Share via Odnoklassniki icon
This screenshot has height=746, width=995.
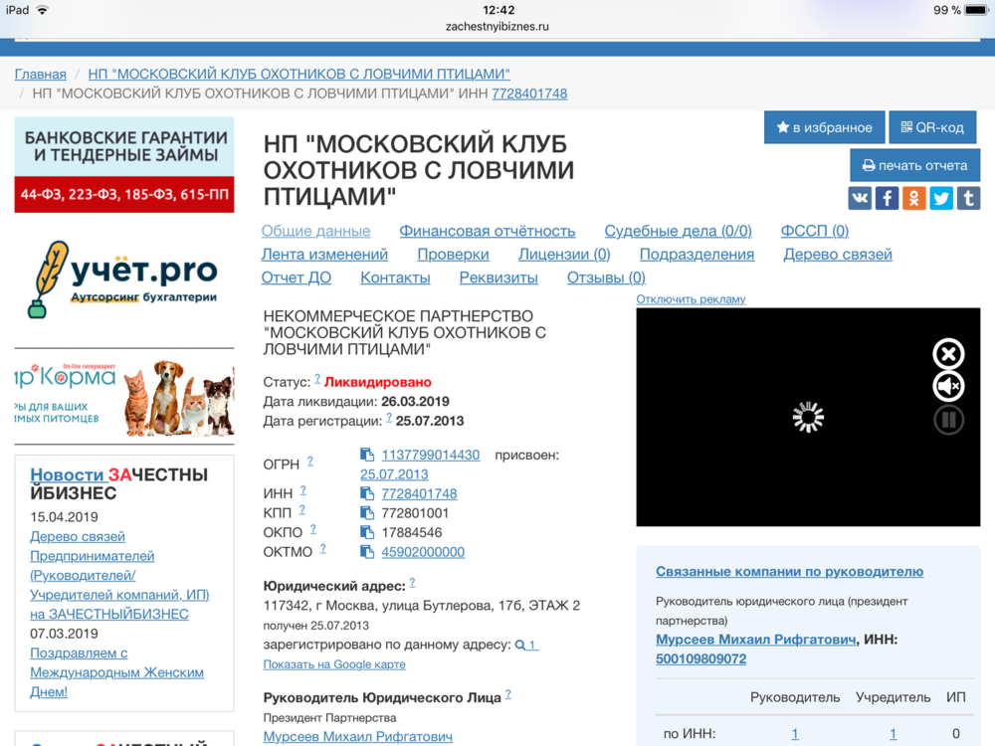pyautogui.click(x=913, y=198)
